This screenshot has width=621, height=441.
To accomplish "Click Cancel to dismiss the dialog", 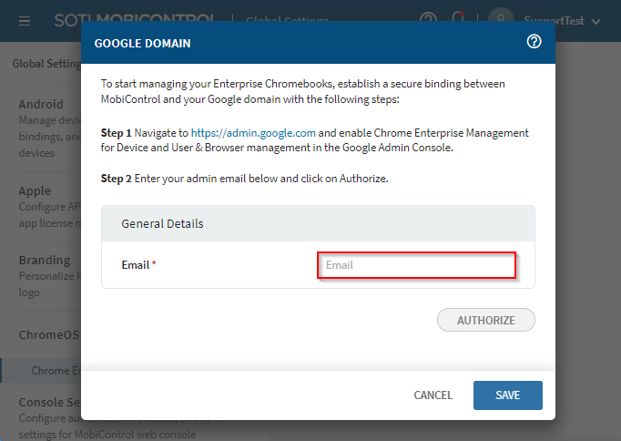I will point(433,395).
